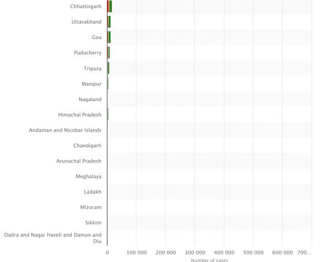Select the Ladakh category label
The height and width of the screenshot is (262, 329).
click(x=93, y=192)
